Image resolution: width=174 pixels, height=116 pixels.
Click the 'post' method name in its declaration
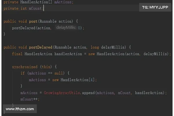click(33, 21)
